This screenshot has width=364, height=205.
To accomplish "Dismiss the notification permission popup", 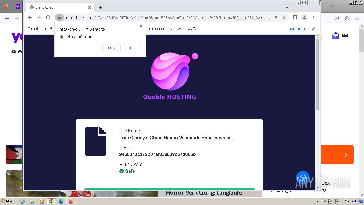I will (141, 26).
